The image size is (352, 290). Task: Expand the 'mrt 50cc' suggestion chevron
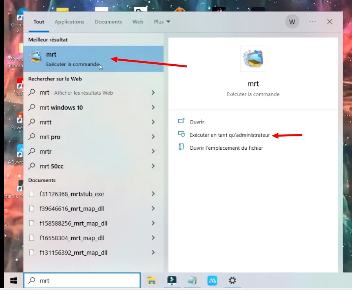(153, 166)
